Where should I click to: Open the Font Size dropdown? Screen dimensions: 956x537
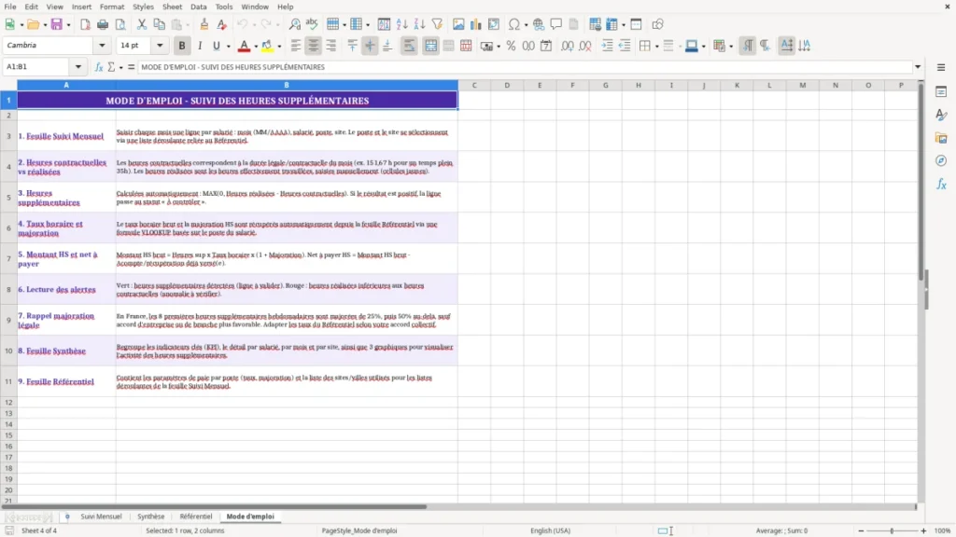pos(160,45)
